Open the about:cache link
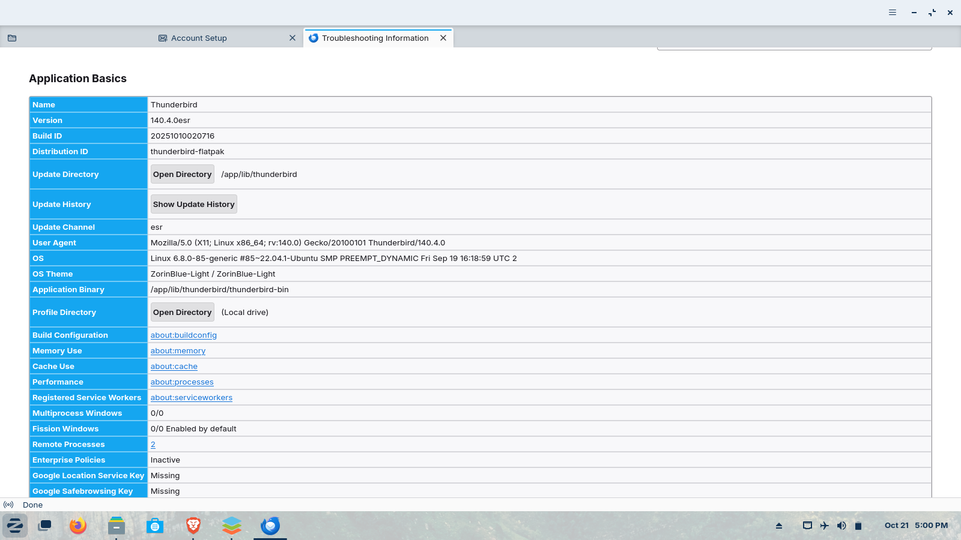The width and height of the screenshot is (961, 540). click(x=174, y=367)
